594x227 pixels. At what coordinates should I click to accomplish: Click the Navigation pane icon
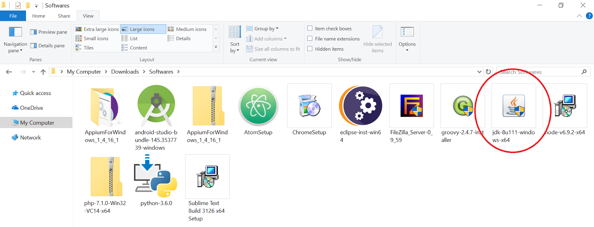click(x=16, y=32)
